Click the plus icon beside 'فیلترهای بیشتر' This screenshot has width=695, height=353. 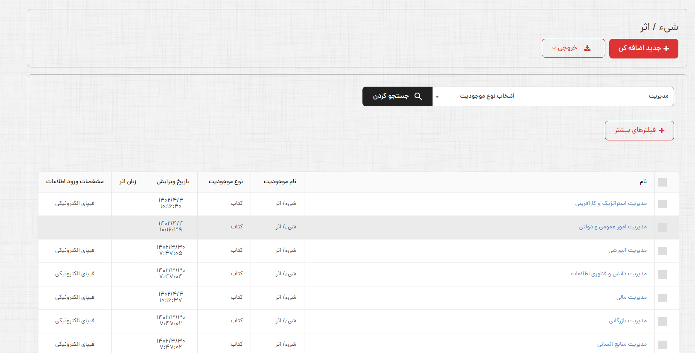coord(662,131)
